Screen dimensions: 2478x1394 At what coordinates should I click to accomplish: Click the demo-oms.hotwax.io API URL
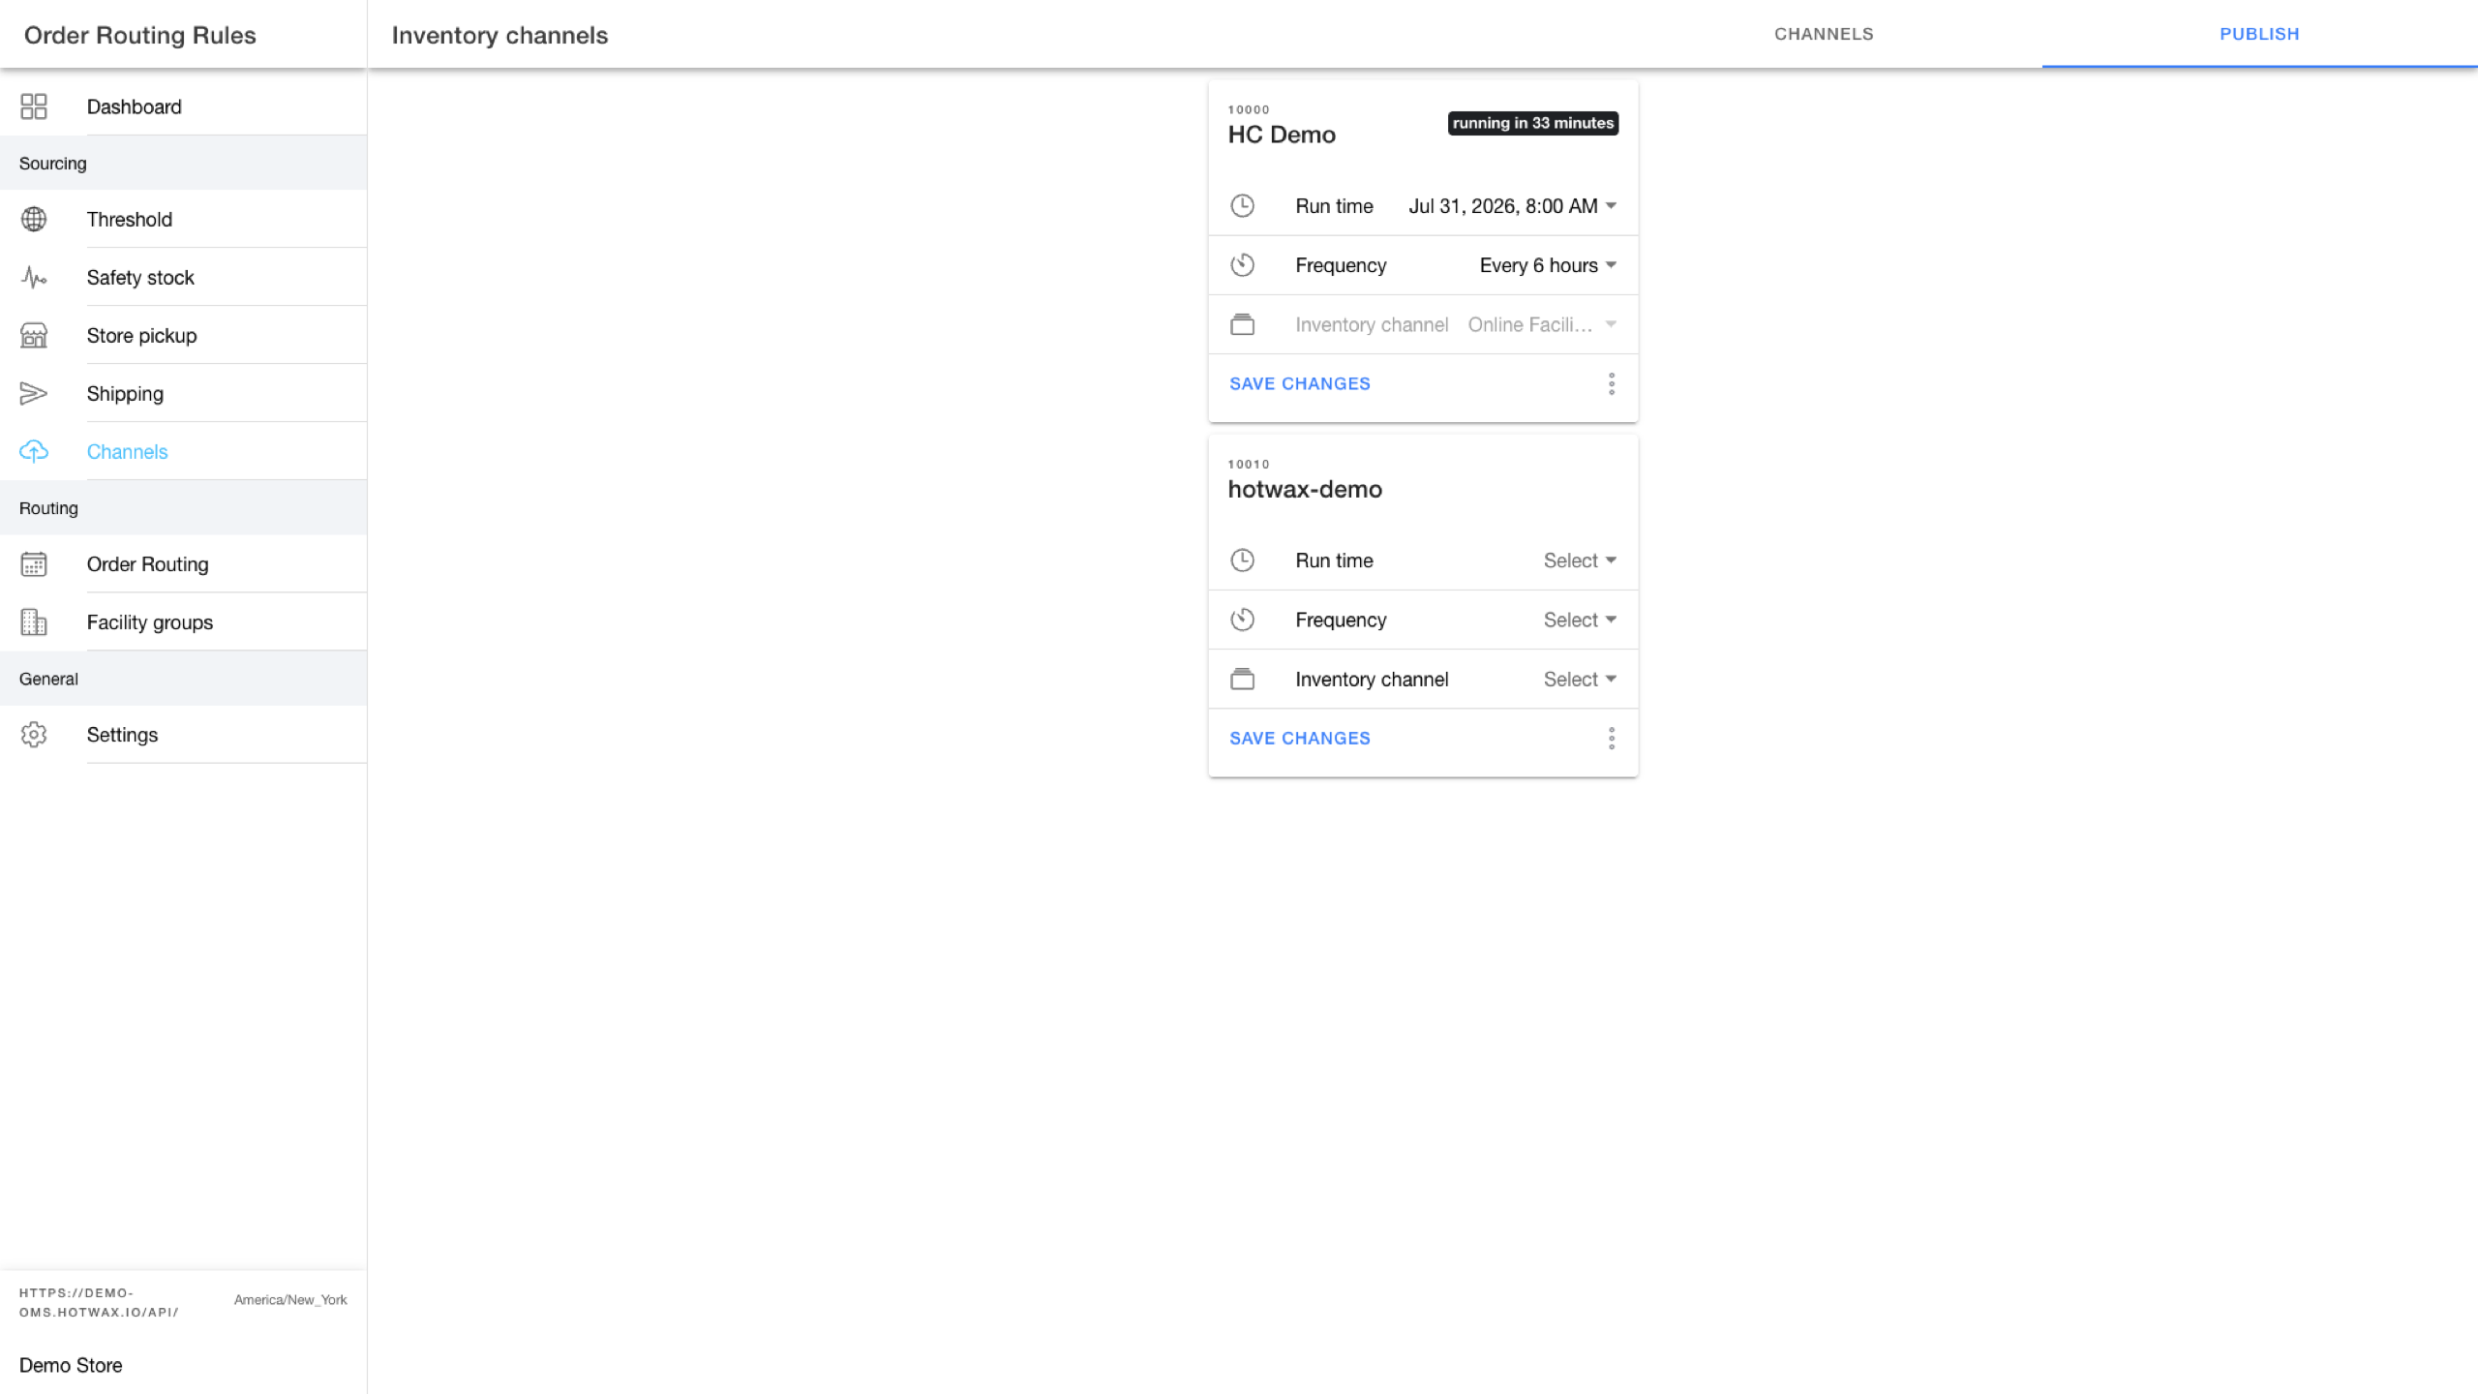[x=99, y=1302]
